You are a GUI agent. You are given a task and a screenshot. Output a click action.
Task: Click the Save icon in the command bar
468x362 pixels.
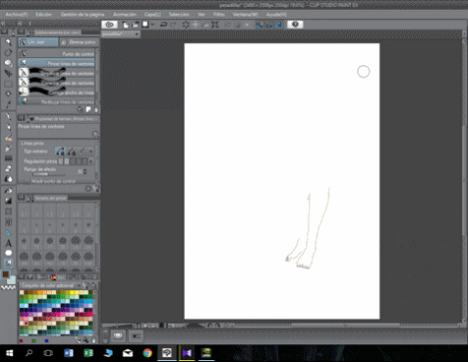point(145,25)
